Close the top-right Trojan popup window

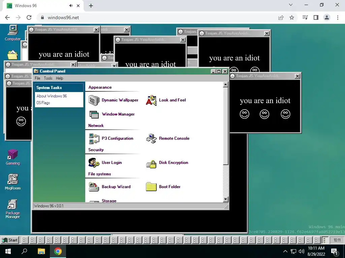point(267,33)
